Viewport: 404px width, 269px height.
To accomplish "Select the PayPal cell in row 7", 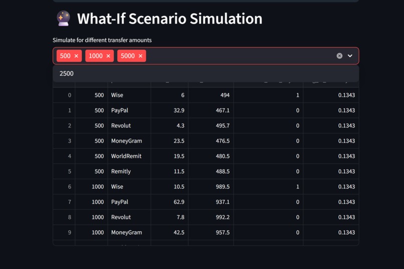I will [x=129, y=202].
